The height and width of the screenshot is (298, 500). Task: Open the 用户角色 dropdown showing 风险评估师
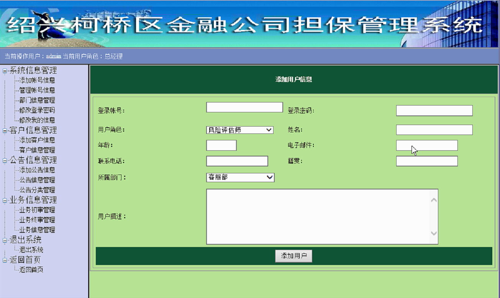tap(240, 130)
